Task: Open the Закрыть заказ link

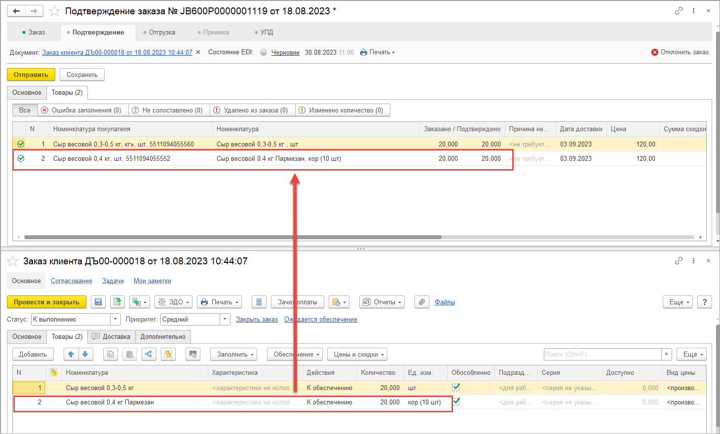Action: click(257, 319)
